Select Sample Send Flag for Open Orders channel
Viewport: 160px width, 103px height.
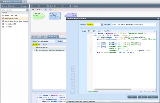15,21
